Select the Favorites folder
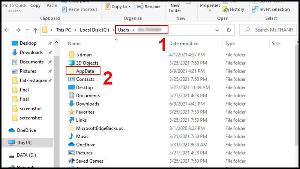This screenshot has height=169, width=300. (x=81, y=112)
